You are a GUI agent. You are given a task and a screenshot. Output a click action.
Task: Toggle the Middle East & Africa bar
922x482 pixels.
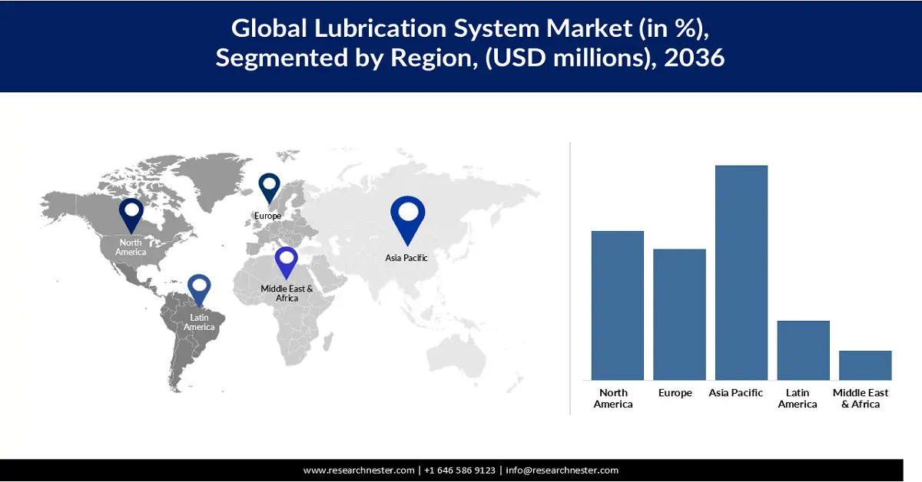pyautogui.click(x=864, y=365)
